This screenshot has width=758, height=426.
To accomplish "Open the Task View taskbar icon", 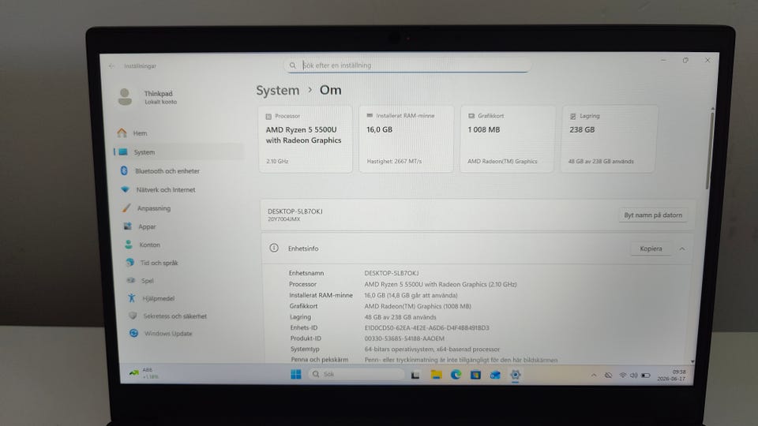I will [x=415, y=375].
